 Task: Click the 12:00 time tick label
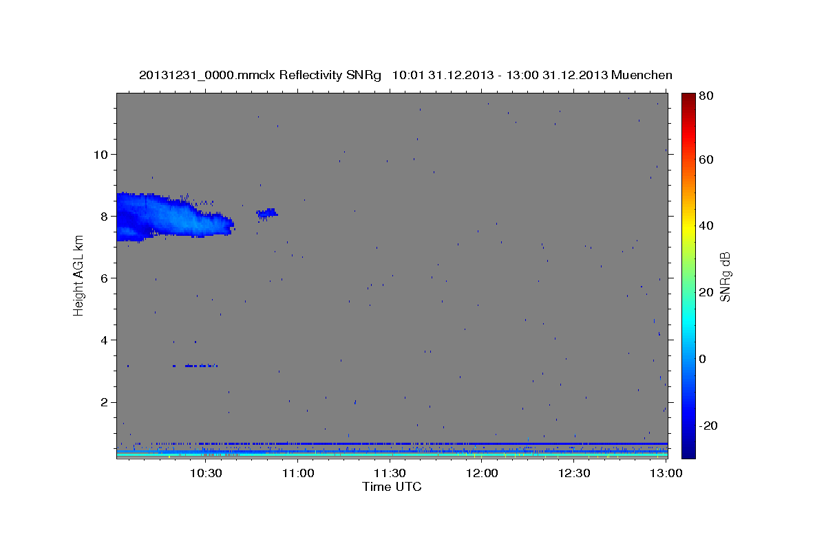[x=482, y=473]
